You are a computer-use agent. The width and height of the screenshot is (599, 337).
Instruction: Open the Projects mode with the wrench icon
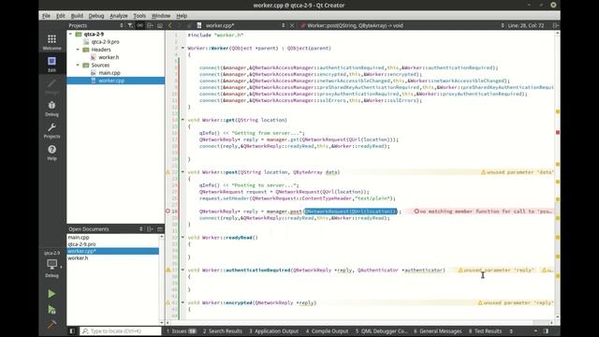52,130
